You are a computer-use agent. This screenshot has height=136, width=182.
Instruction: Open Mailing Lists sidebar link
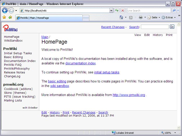coord(13,100)
